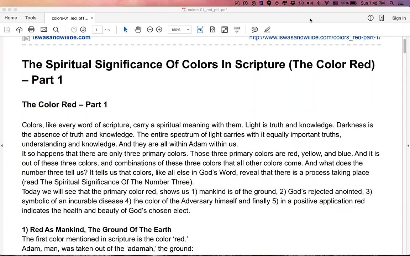Screen dimensions: 410x256
Task: Select the colors-01_red_pt1 document tab
Action: tap(70, 18)
